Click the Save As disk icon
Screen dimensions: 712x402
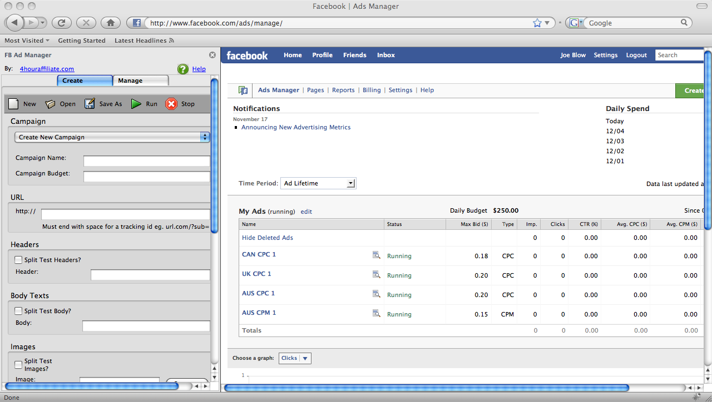coord(90,104)
